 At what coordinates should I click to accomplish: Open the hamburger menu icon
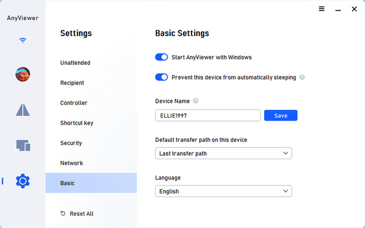coord(321,9)
